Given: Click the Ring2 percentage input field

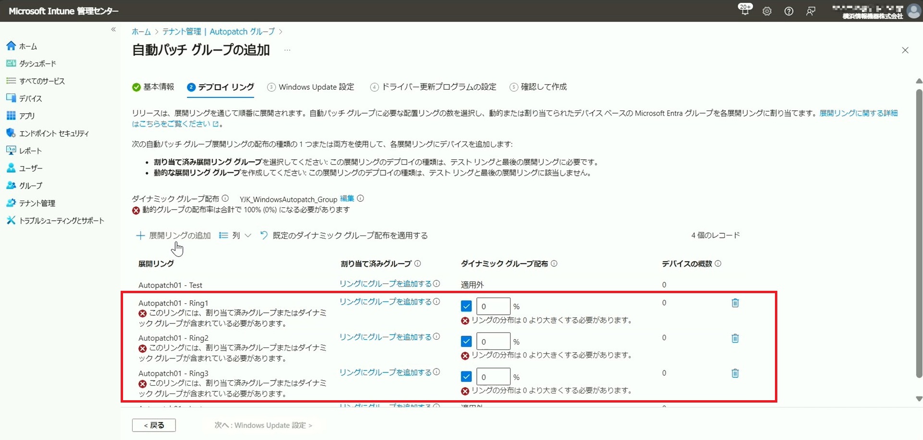Looking at the screenshot, I should coord(493,341).
